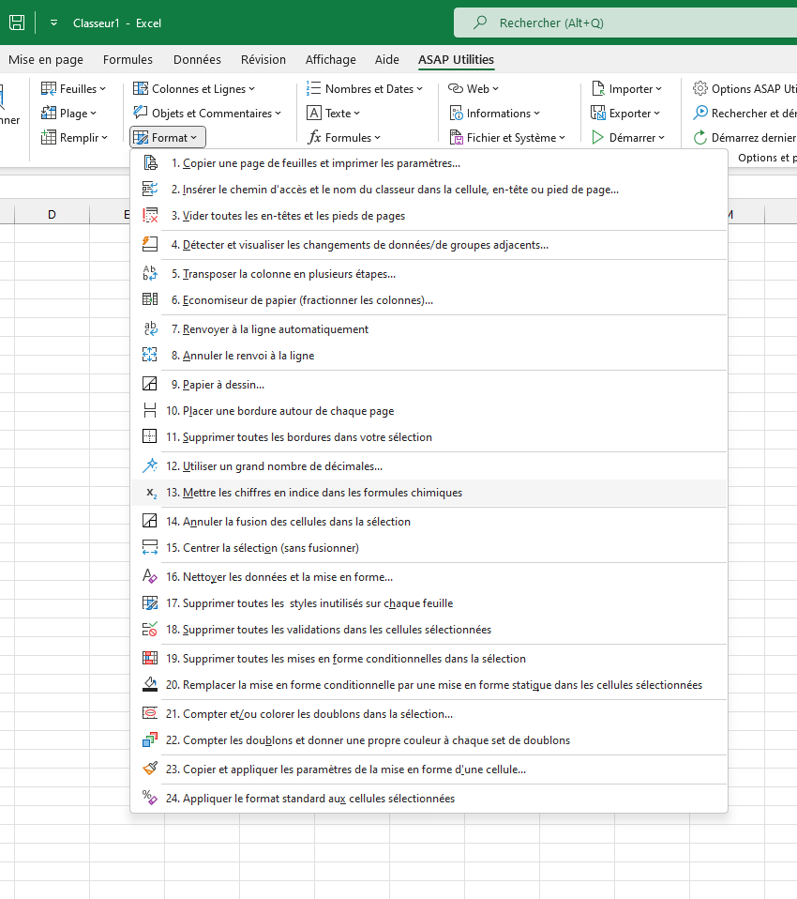Choose Vider toutes les en-têtes et pieds
The height and width of the screenshot is (899, 797).
(429, 216)
